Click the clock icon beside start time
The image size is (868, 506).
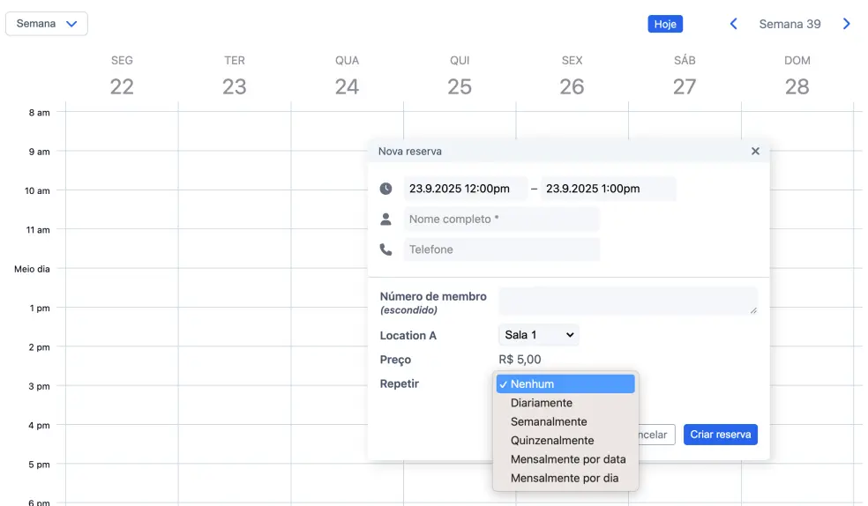385,189
